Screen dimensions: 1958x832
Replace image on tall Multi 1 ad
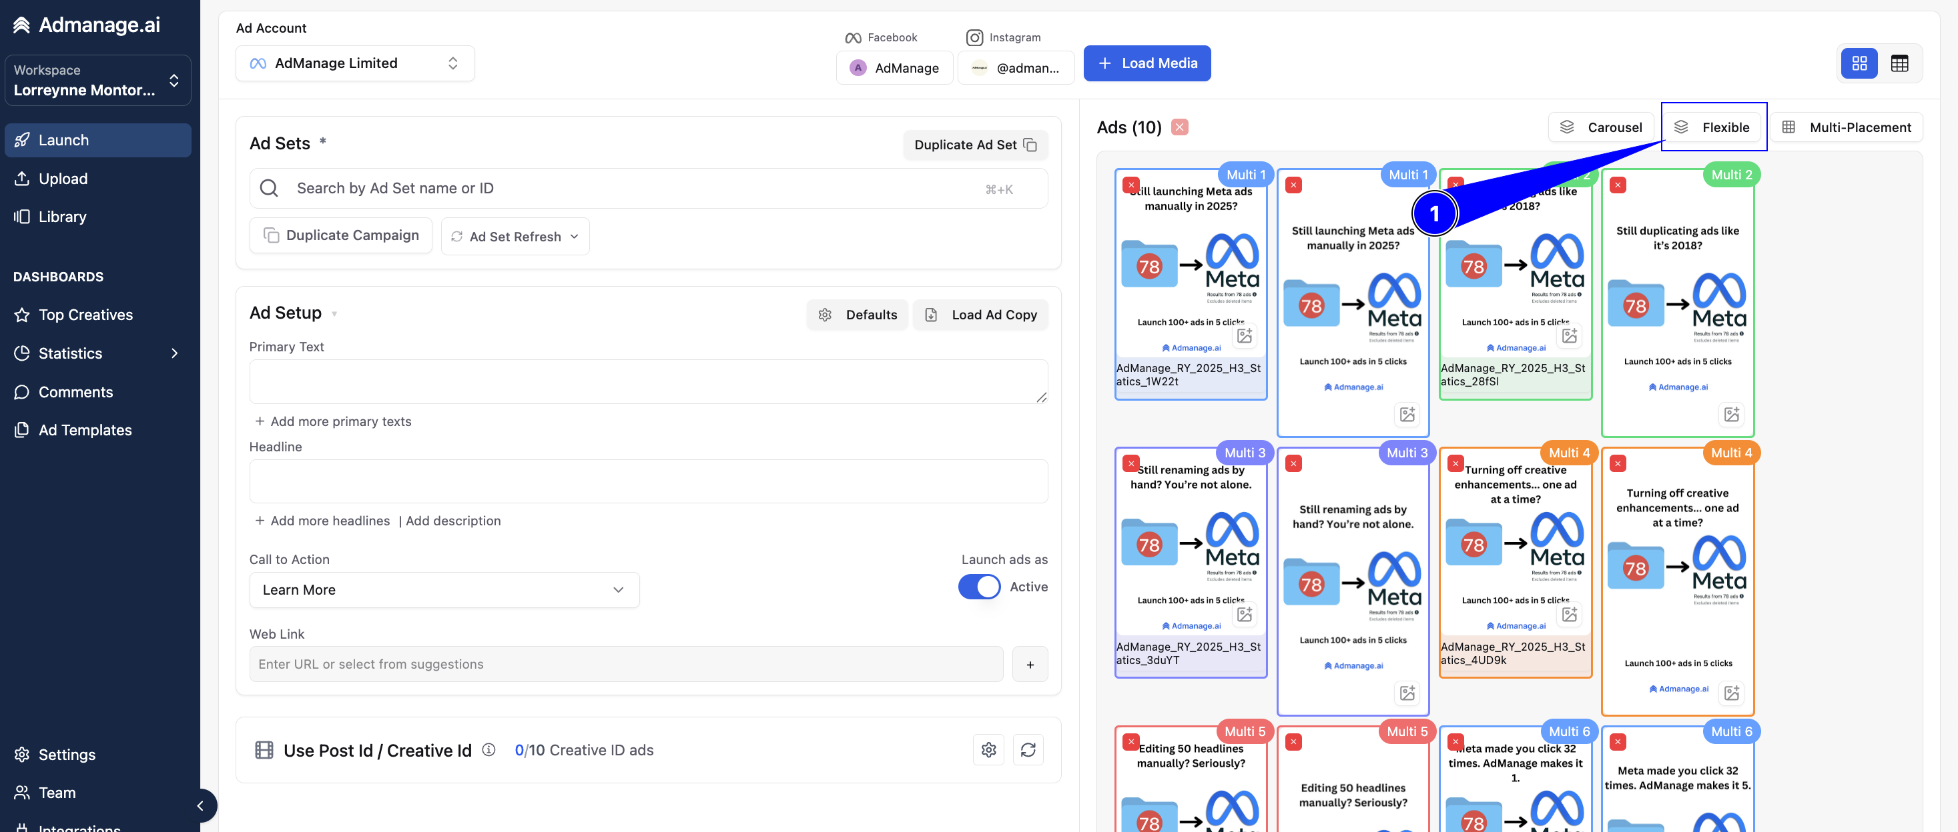(1407, 415)
